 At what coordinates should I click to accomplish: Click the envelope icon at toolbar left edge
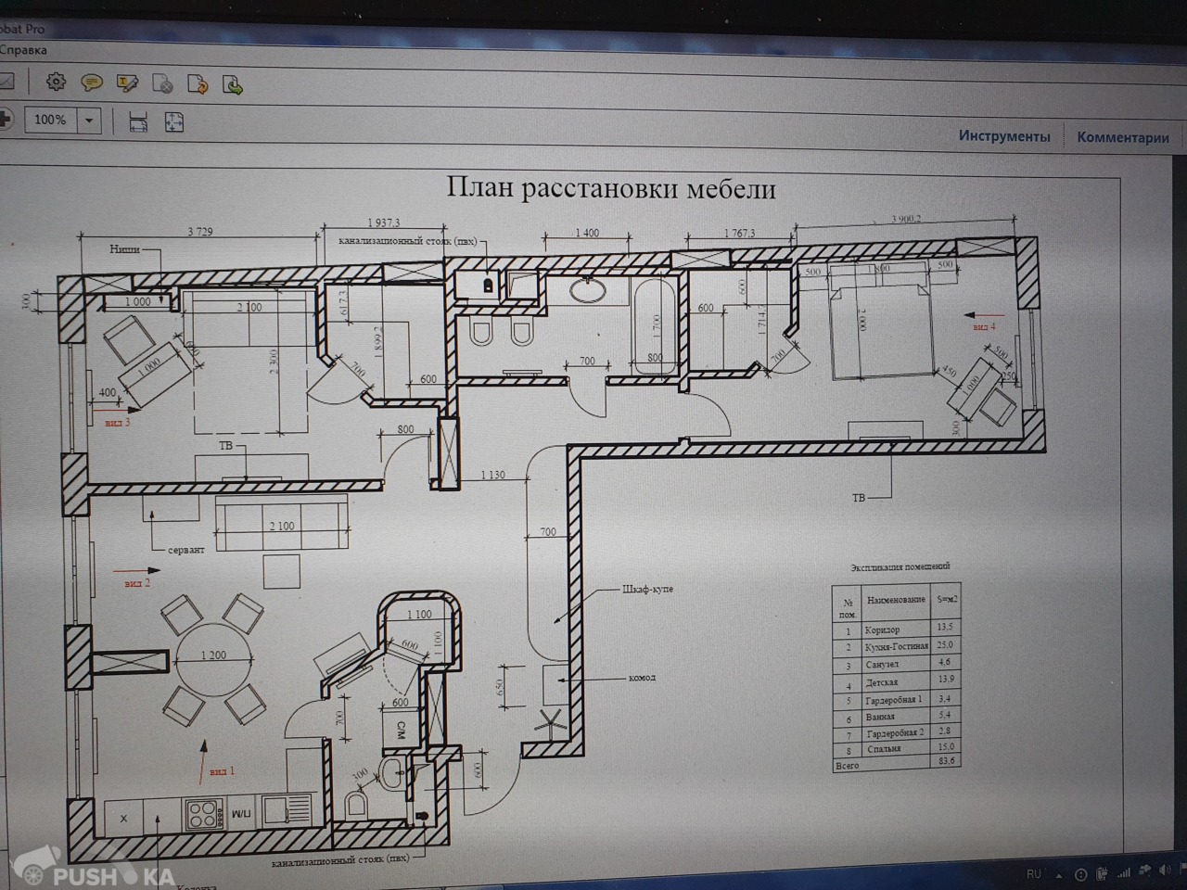(6, 82)
